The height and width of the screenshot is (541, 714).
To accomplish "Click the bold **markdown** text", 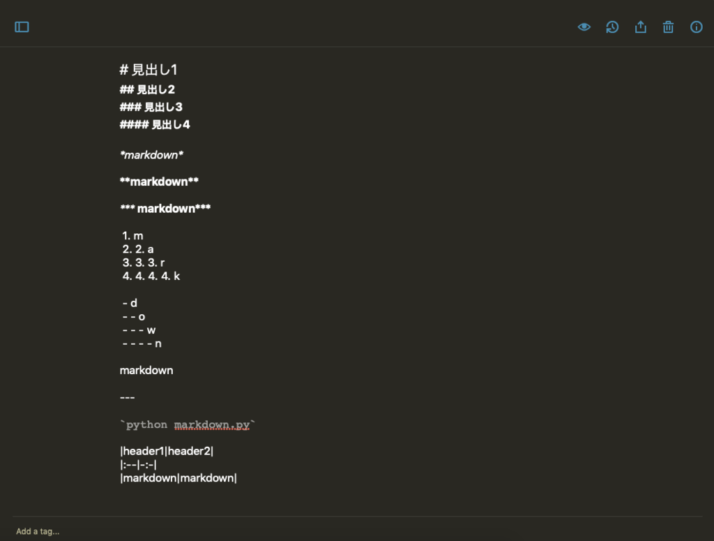I will click(158, 181).
